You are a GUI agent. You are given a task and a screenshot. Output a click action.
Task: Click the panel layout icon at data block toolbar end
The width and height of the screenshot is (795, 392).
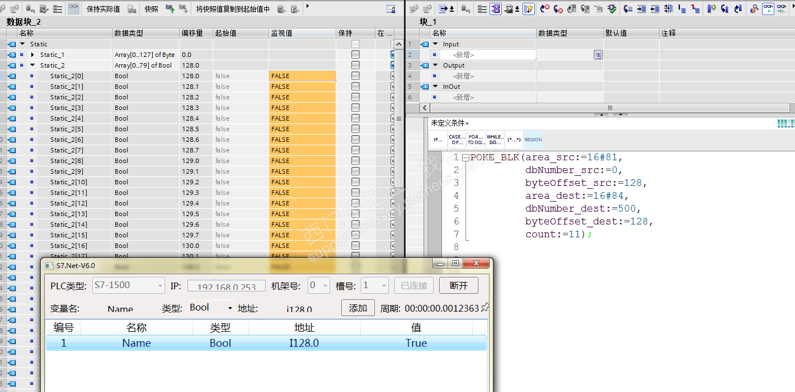point(391,8)
